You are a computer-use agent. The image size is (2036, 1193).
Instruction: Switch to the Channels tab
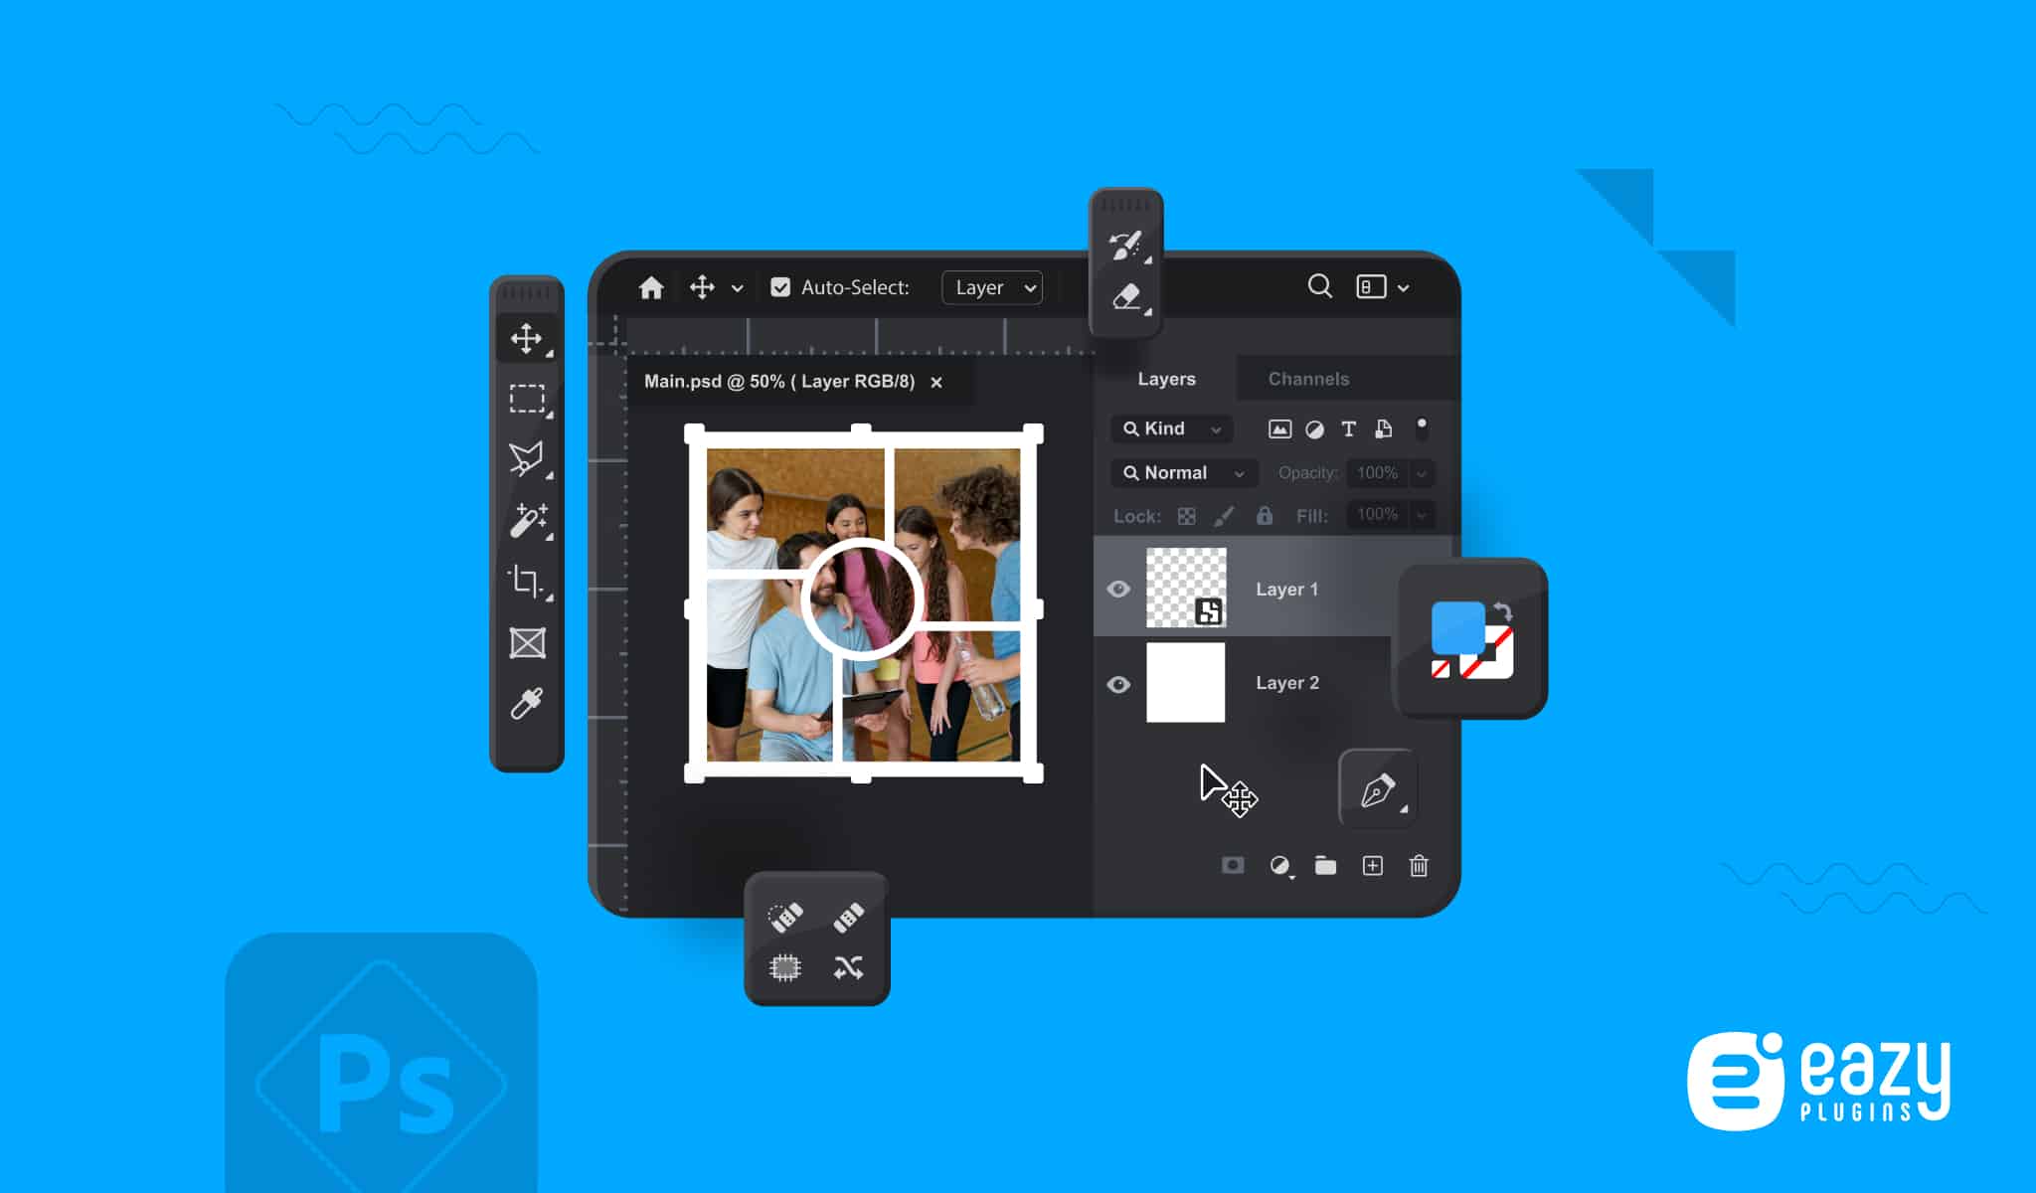coord(1308,379)
